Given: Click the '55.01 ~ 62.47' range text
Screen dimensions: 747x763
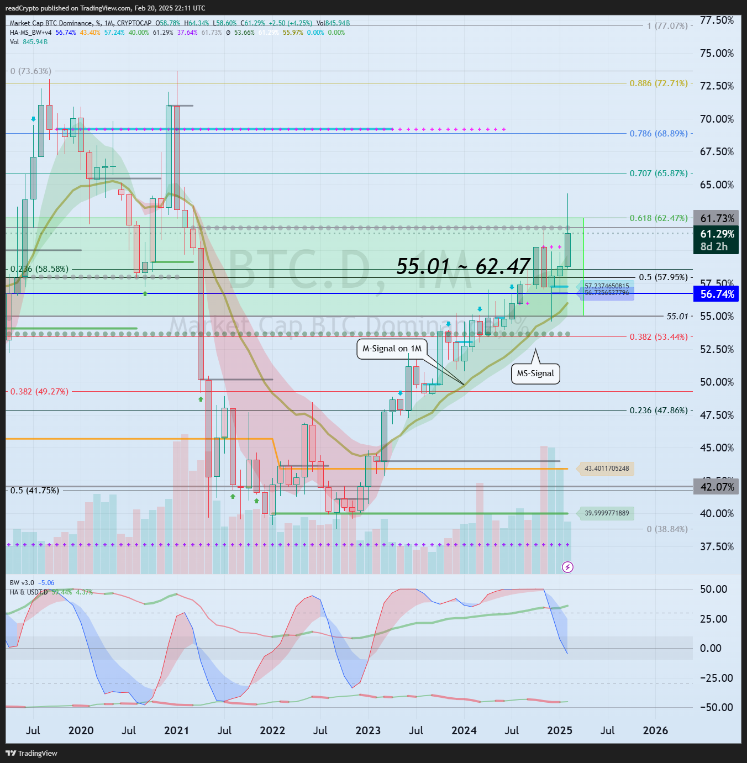Looking at the screenshot, I should click(x=463, y=266).
